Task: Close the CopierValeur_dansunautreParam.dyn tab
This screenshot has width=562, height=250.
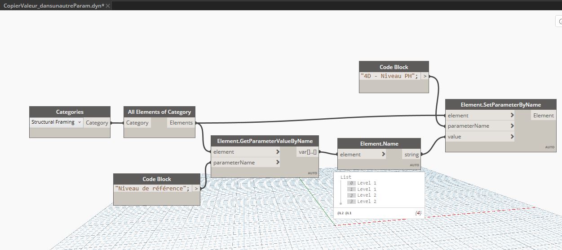Action: (108, 6)
